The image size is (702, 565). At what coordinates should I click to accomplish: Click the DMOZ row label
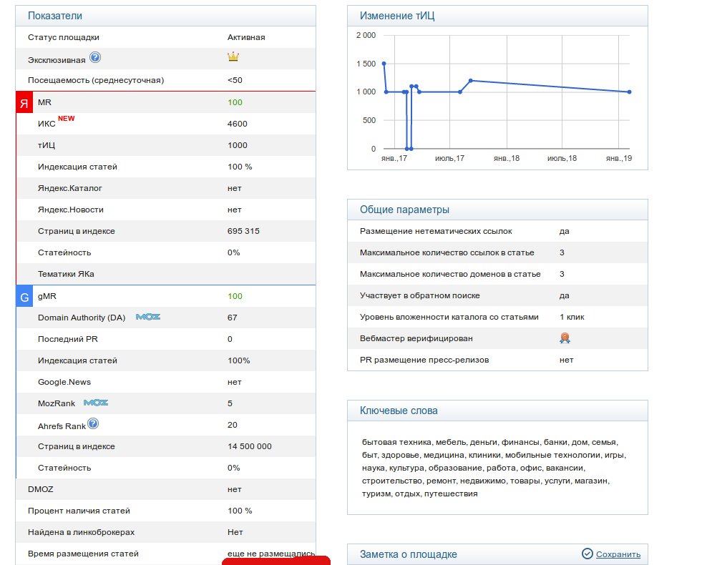[x=41, y=489]
